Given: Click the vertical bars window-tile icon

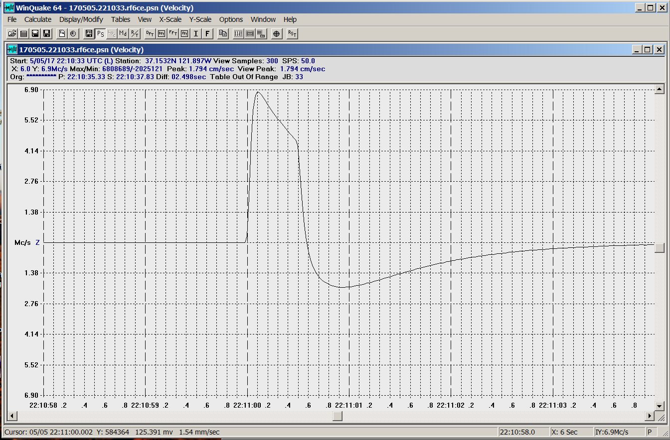Looking at the screenshot, I should (238, 33).
